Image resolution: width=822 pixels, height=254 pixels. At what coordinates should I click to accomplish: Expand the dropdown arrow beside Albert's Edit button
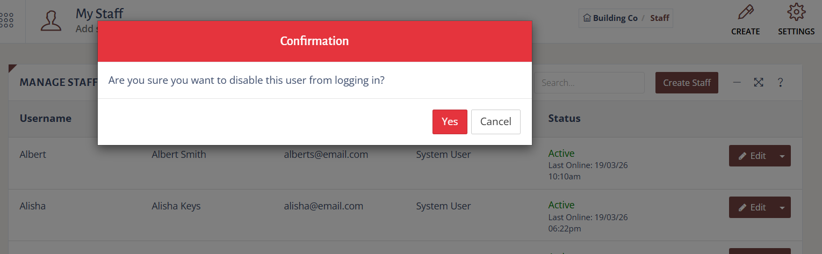click(782, 156)
